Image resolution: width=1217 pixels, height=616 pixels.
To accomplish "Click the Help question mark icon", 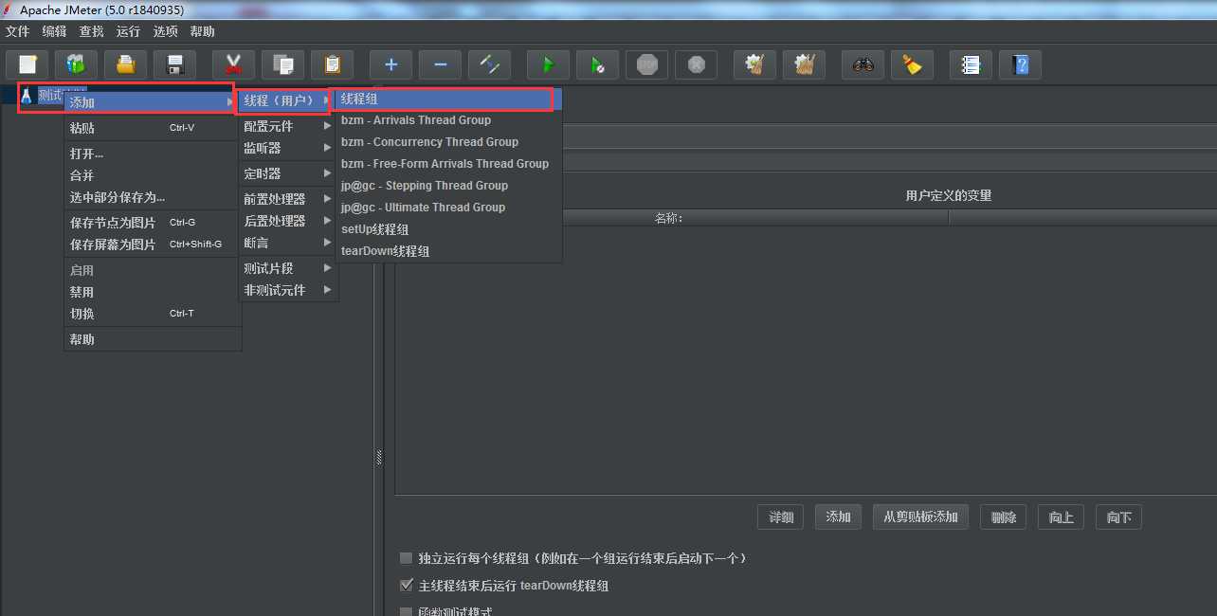I will (x=1020, y=64).
